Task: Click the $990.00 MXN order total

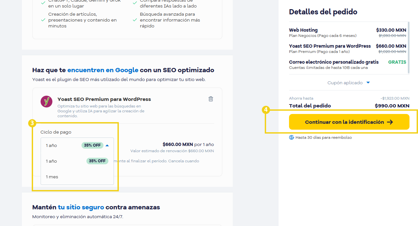Action: [392, 106]
